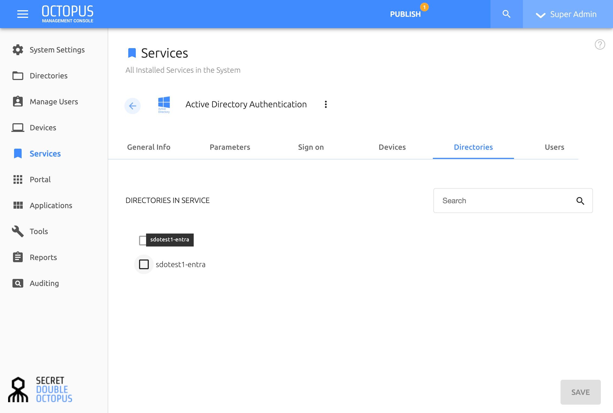The image size is (613, 413).
Task: Open the three-dot options menu
Action: pos(326,104)
